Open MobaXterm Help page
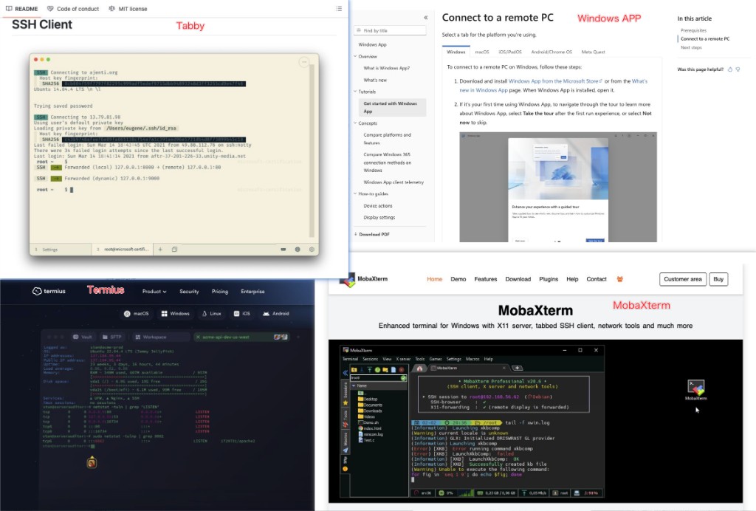The image size is (756, 511). (x=572, y=279)
